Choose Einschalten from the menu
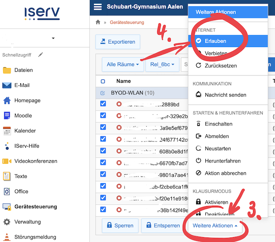Viewport: 275px width, 242px height. click(x=228, y=124)
